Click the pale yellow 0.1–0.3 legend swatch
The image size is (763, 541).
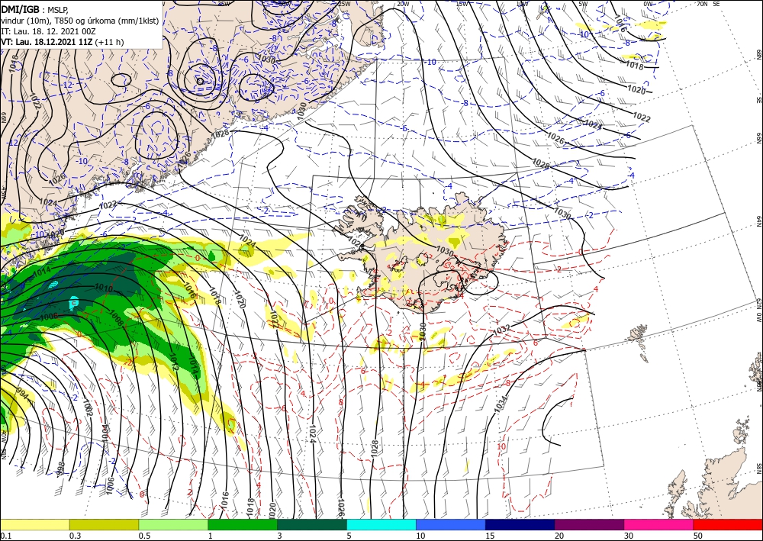click(34, 524)
